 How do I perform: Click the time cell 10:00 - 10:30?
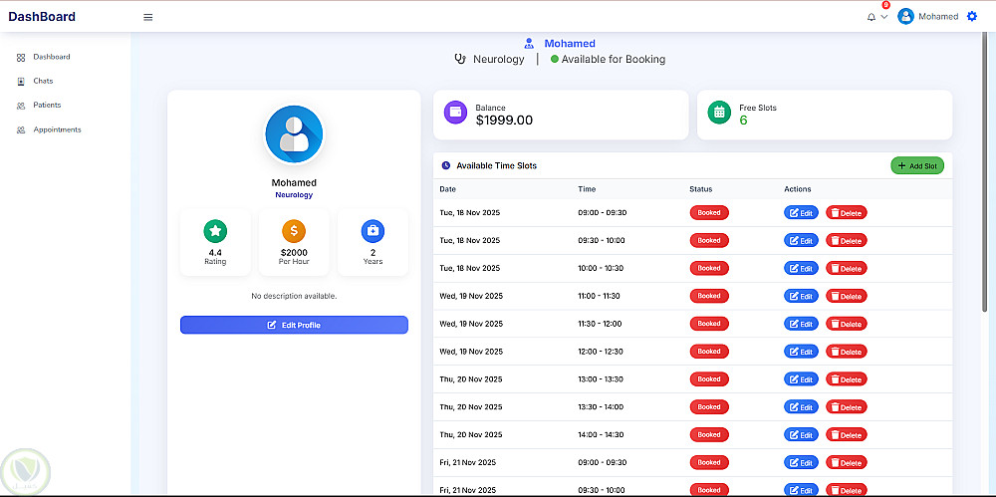coord(603,268)
